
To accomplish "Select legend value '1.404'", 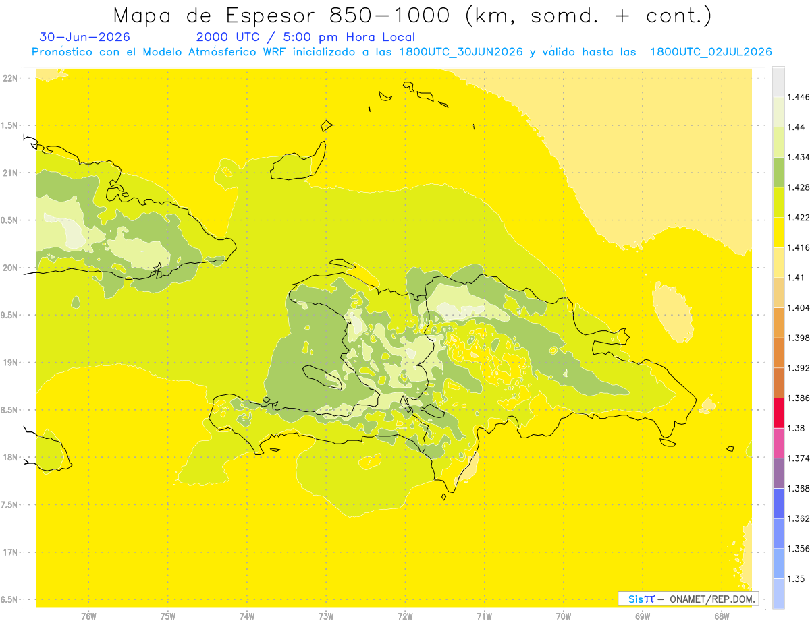I will coord(799,308).
